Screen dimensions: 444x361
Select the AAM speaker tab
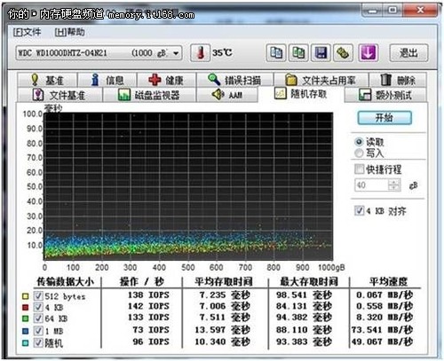coord(227,95)
